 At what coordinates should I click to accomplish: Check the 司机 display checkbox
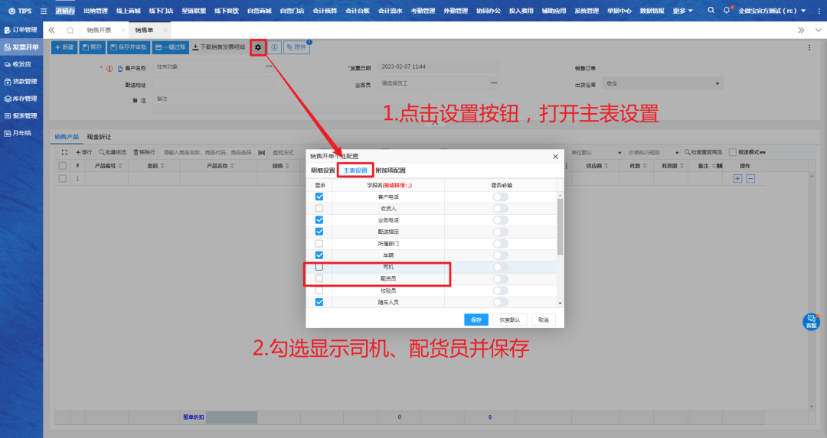(319, 267)
